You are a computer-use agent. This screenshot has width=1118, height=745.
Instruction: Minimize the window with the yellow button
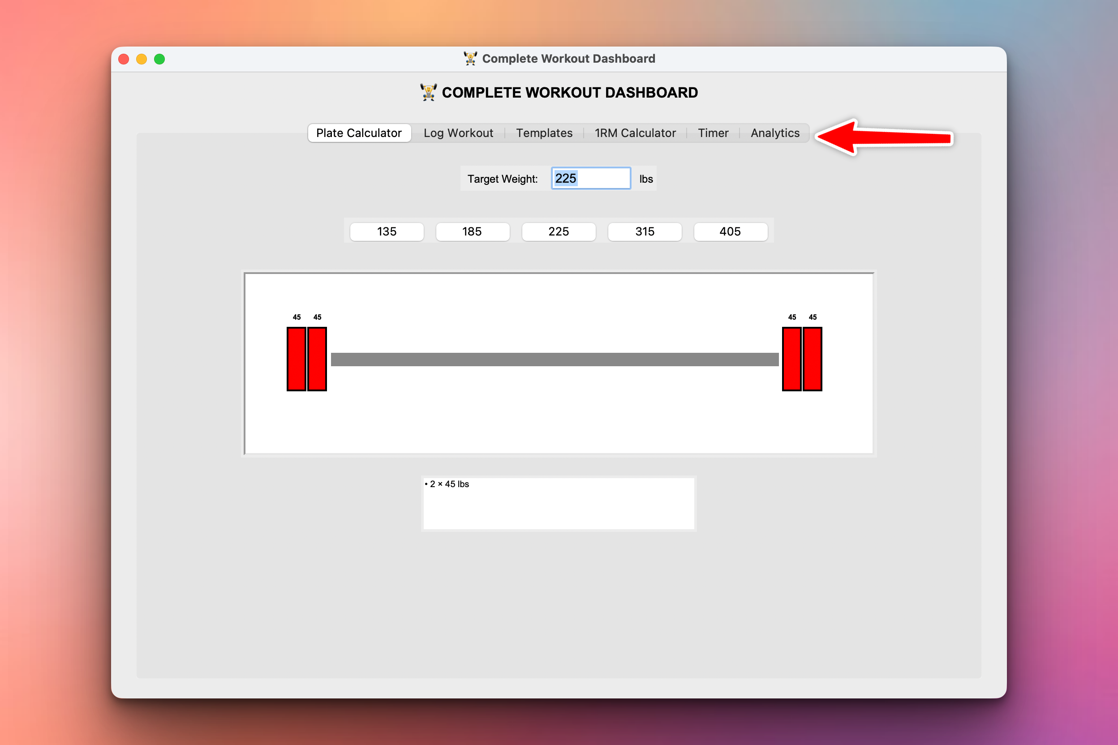[x=142, y=59]
